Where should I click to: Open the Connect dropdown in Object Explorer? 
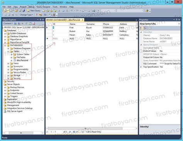pos(8,23)
